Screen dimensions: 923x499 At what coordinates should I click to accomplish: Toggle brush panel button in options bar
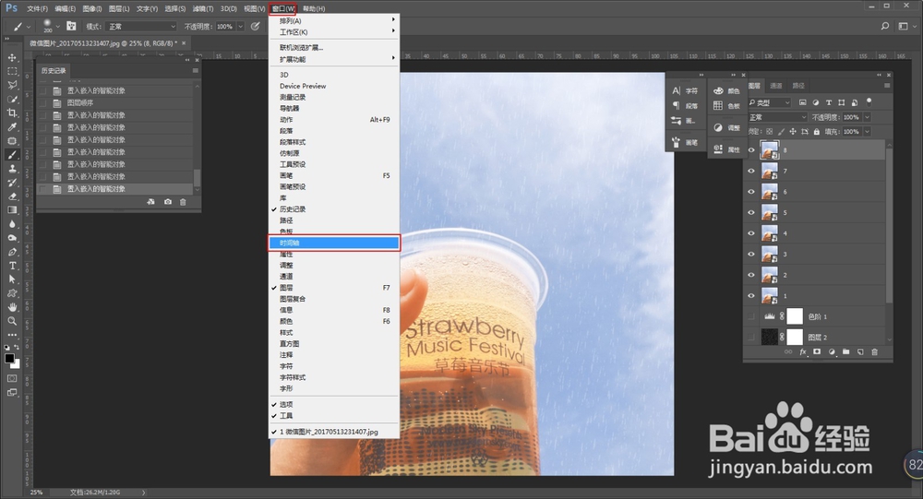tap(71, 26)
